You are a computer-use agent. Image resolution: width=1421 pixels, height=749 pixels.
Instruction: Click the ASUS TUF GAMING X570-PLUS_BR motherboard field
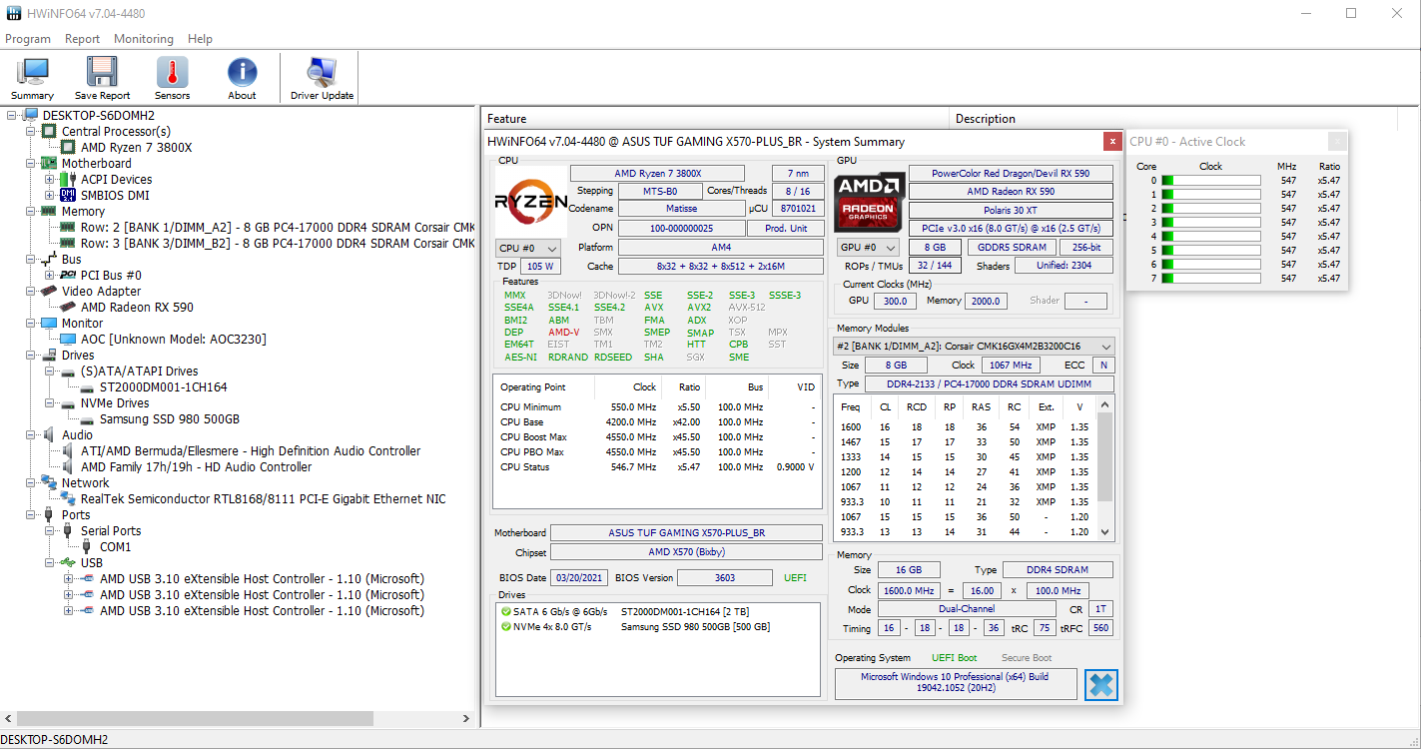[x=686, y=533]
